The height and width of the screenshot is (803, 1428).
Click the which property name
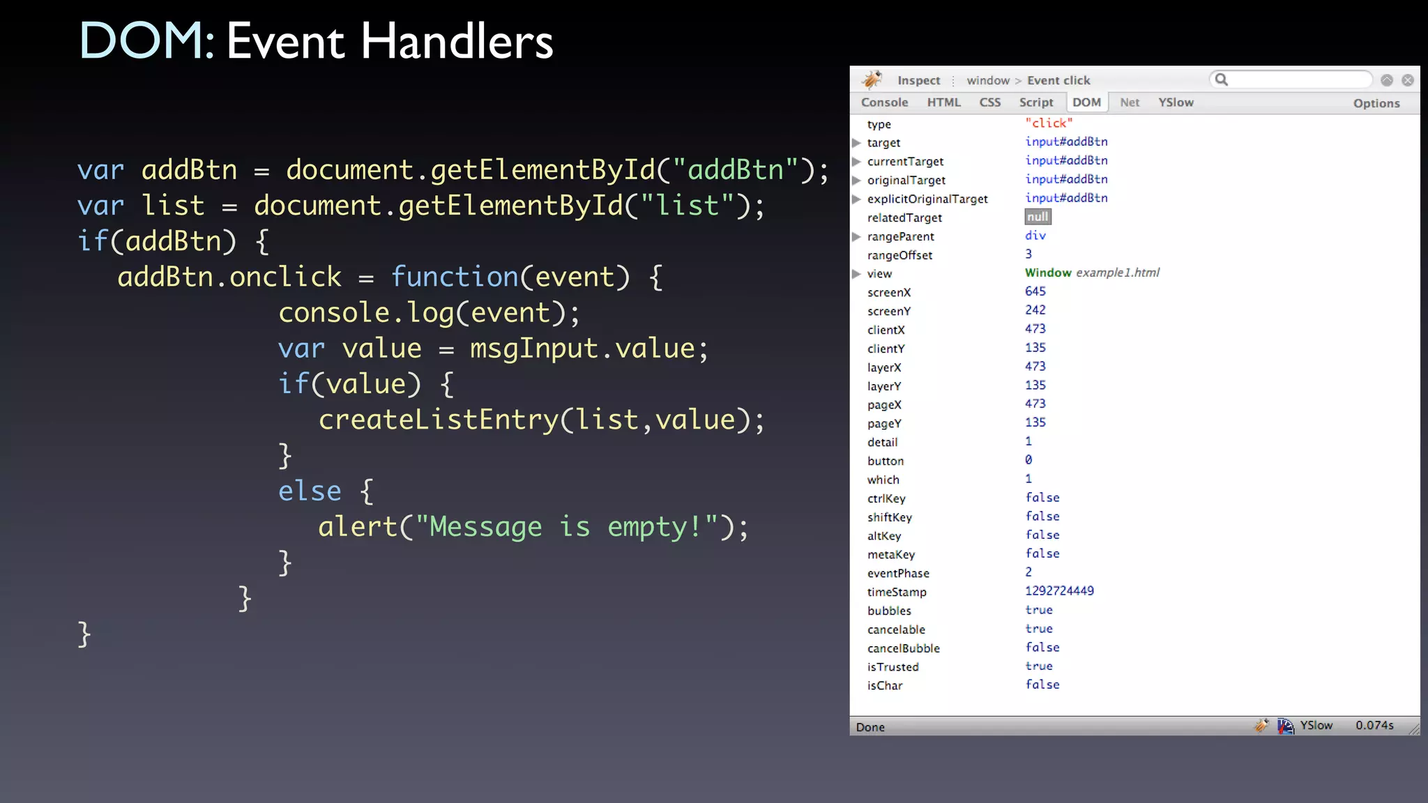(883, 480)
